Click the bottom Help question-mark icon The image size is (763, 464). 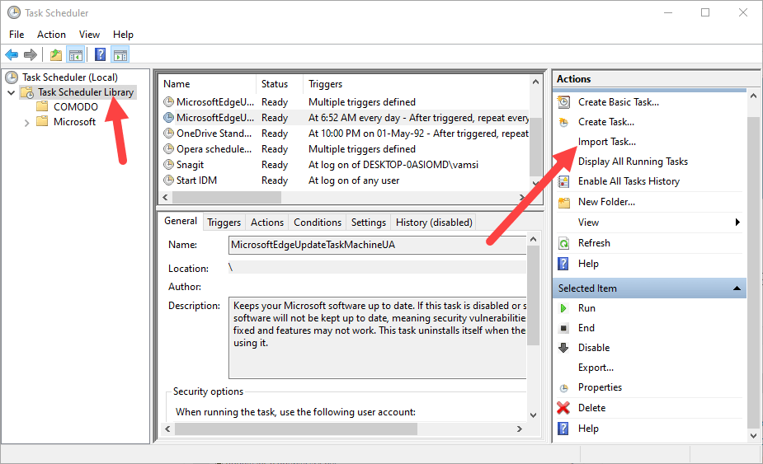[x=563, y=429]
